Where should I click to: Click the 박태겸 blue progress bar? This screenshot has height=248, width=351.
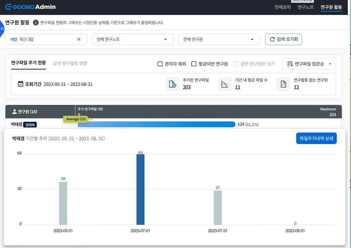pos(156,124)
